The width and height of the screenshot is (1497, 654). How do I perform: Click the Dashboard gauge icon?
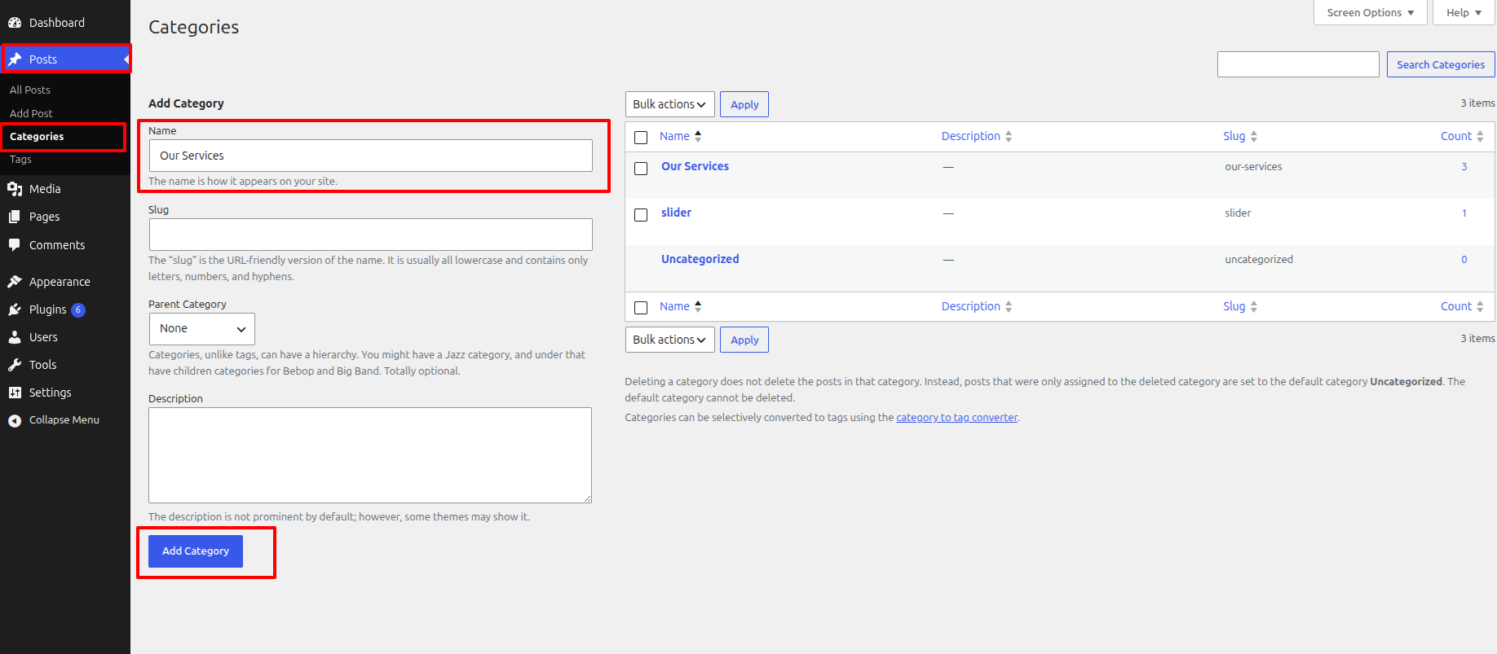[x=15, y=23]
